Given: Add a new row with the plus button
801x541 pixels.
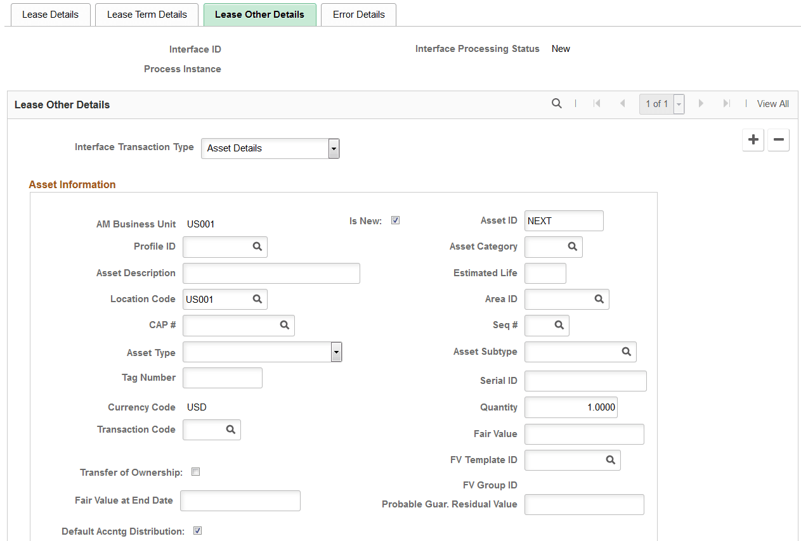Looking at the screenshot, I should 753,140.
